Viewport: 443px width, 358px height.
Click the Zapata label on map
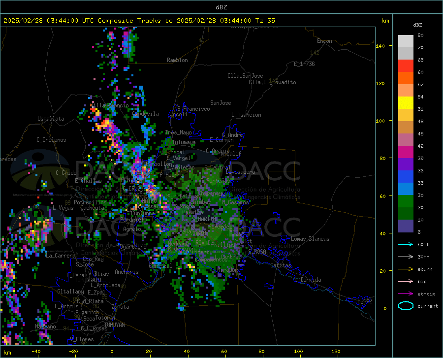point(121,307)
